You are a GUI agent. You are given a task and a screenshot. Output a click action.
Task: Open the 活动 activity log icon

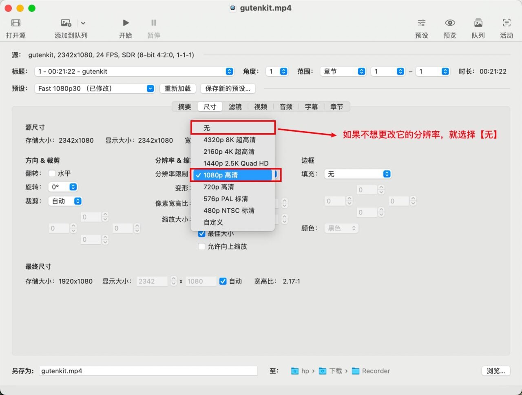pos(506,23)
